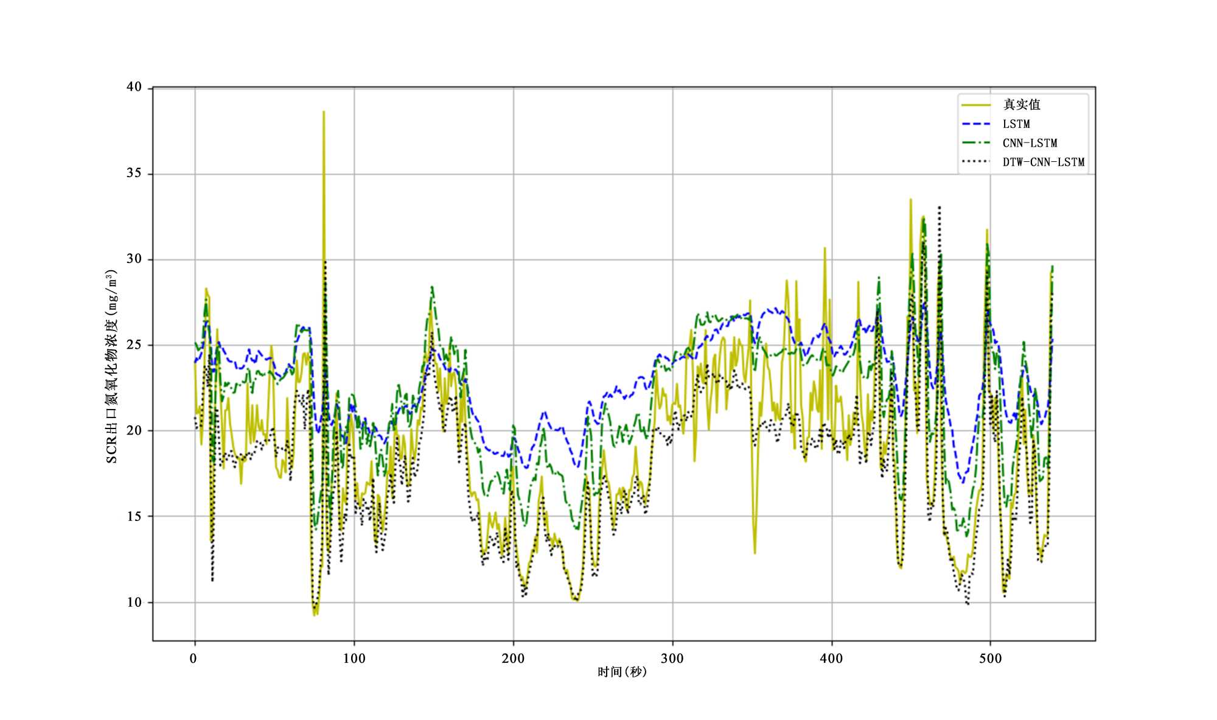Image resolution: width=1217 pixels, height=720 pixels.
Task: Click the y-axis tick label 25
Action: [134, 345]
